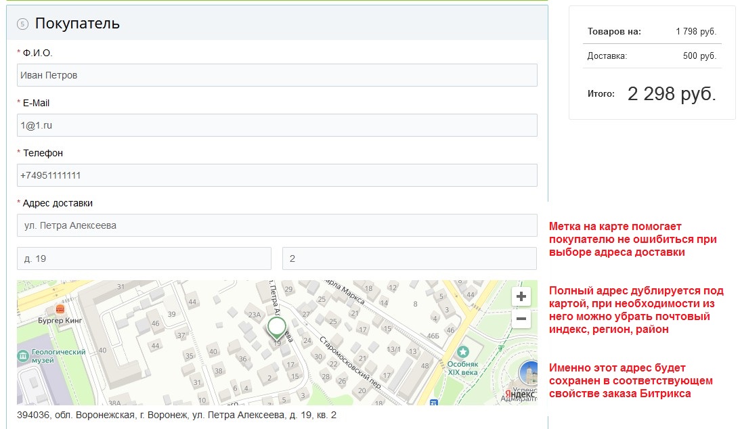Focus the E-Mail input field
The height and width of the screenshot is (429, 740).
[x=277, y=125]
